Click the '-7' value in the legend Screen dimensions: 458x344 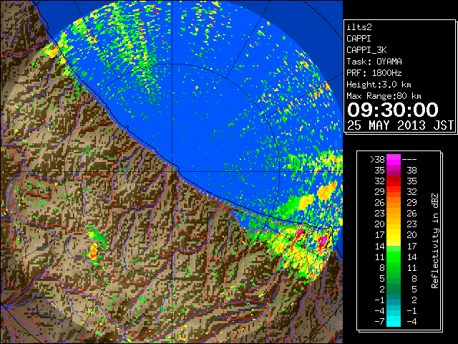[x=379, y=321]
